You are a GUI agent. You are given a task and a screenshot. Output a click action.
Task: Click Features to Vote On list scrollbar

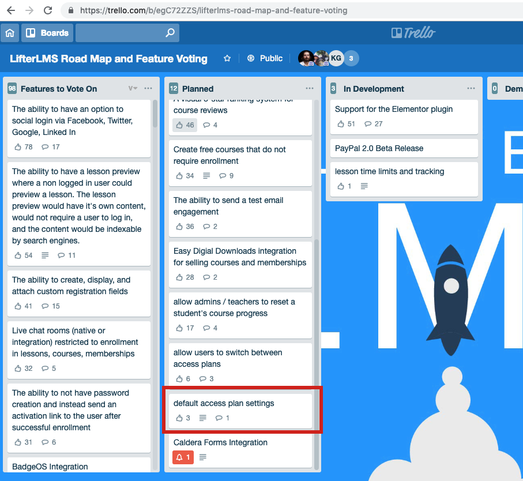155,114
